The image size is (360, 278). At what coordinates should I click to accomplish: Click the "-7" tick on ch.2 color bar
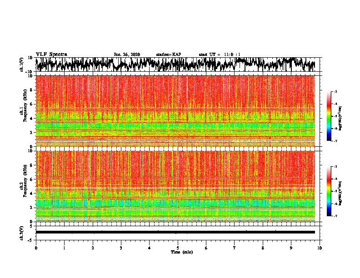[335, 216]
